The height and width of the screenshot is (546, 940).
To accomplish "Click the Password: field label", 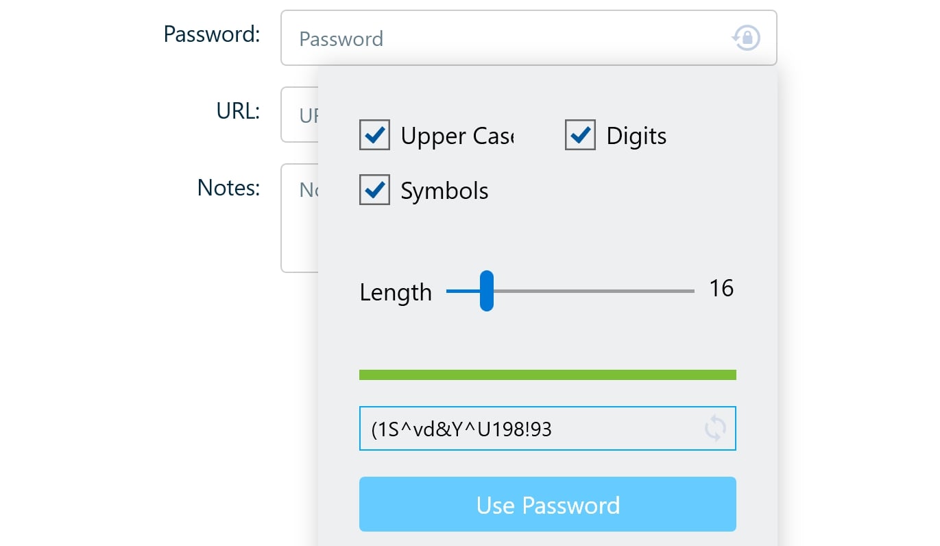I will [x=212, y=34].
